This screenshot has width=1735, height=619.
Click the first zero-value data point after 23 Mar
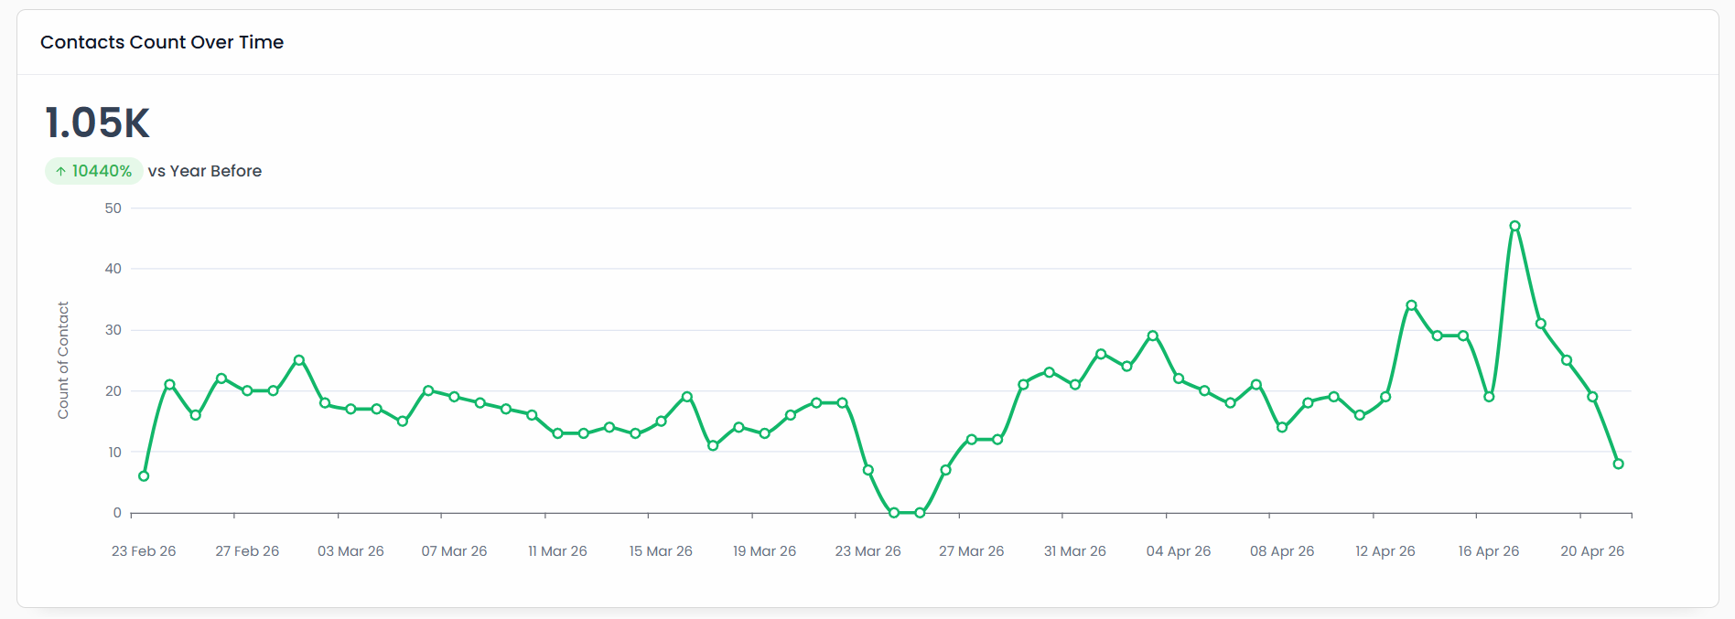coord(894,513)
